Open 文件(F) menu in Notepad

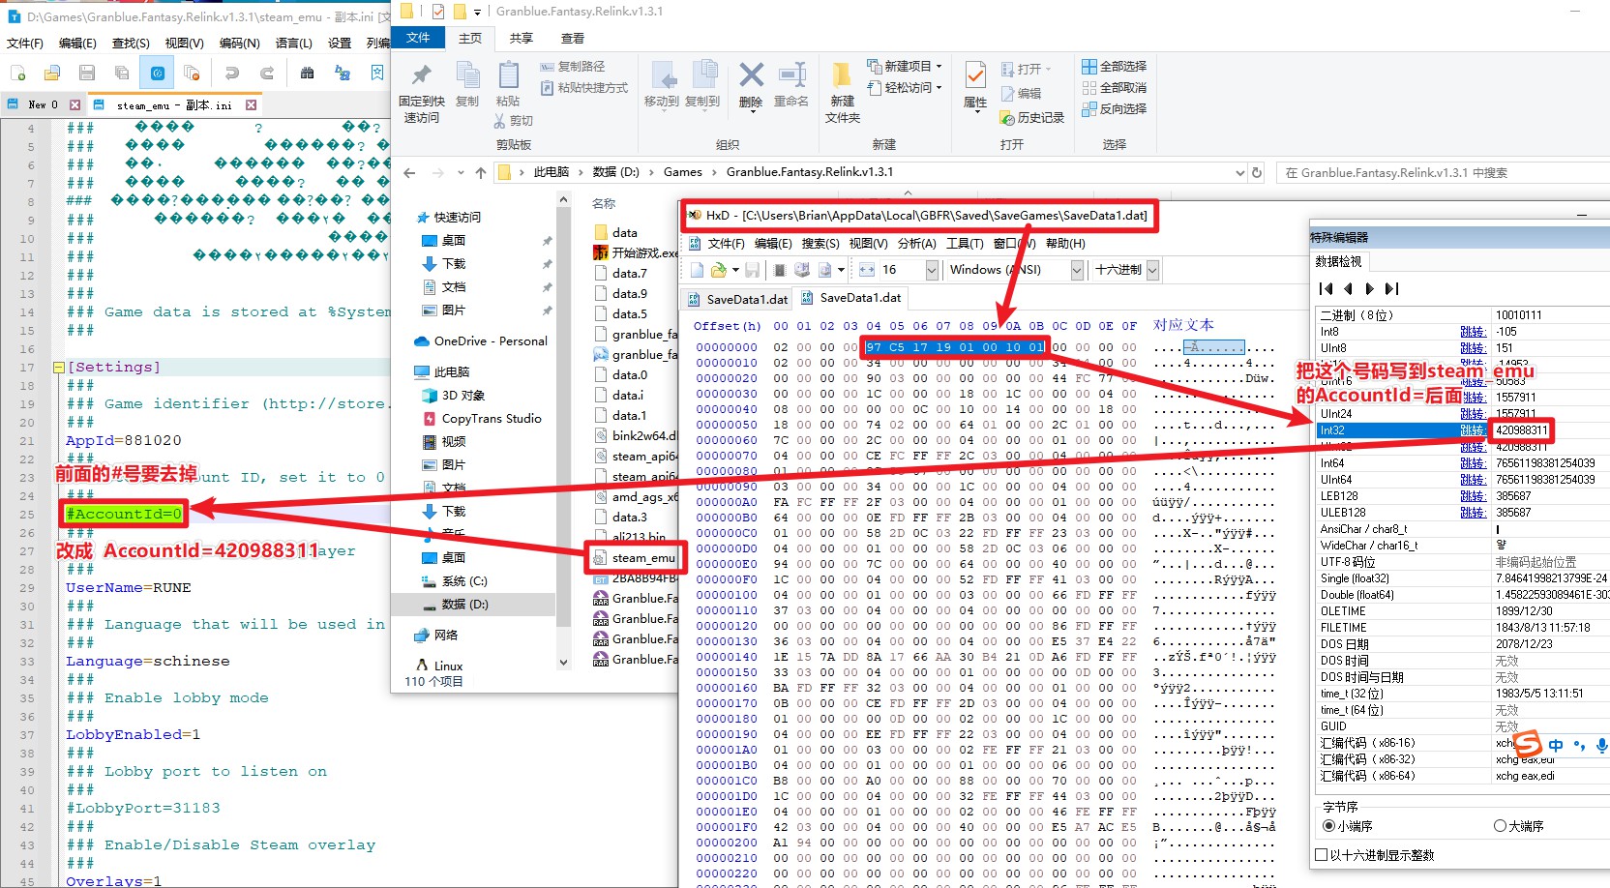(x=24, y=44)
